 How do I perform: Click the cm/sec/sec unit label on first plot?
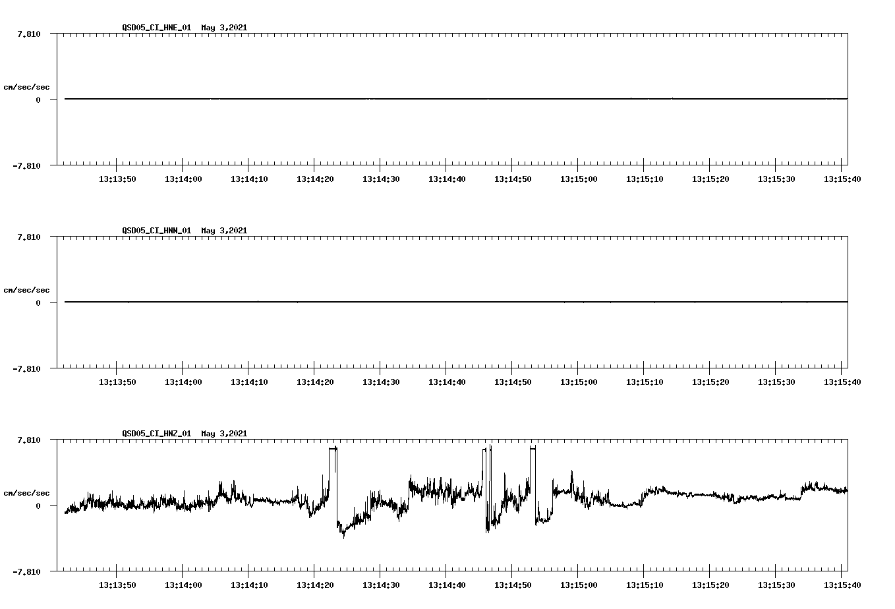point(27,87)
